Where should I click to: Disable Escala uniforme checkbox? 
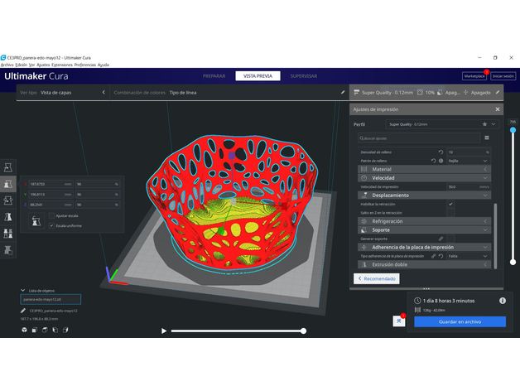point(51,225)
